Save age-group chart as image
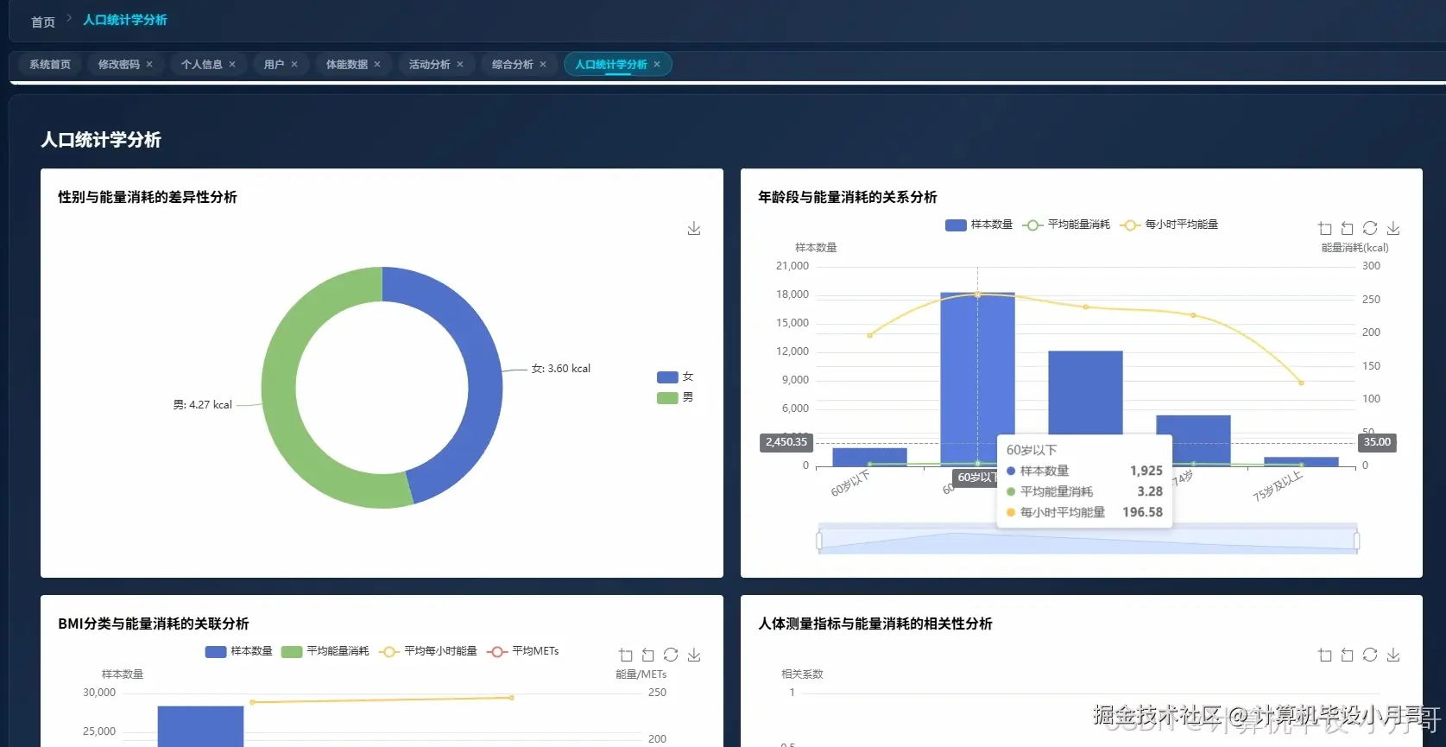The width and height of the screenshot is (1446, 747). click(x=1393, y=229)
